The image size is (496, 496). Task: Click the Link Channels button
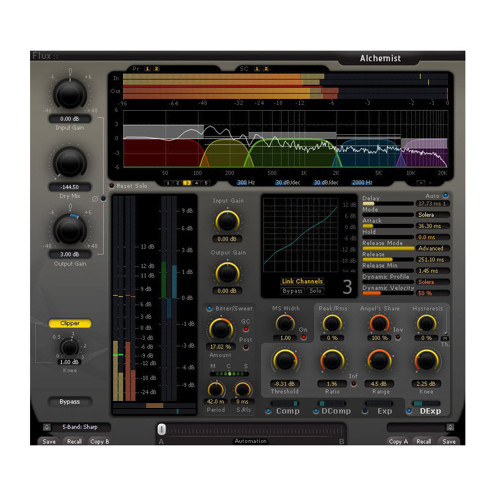(x=302, y=282)
